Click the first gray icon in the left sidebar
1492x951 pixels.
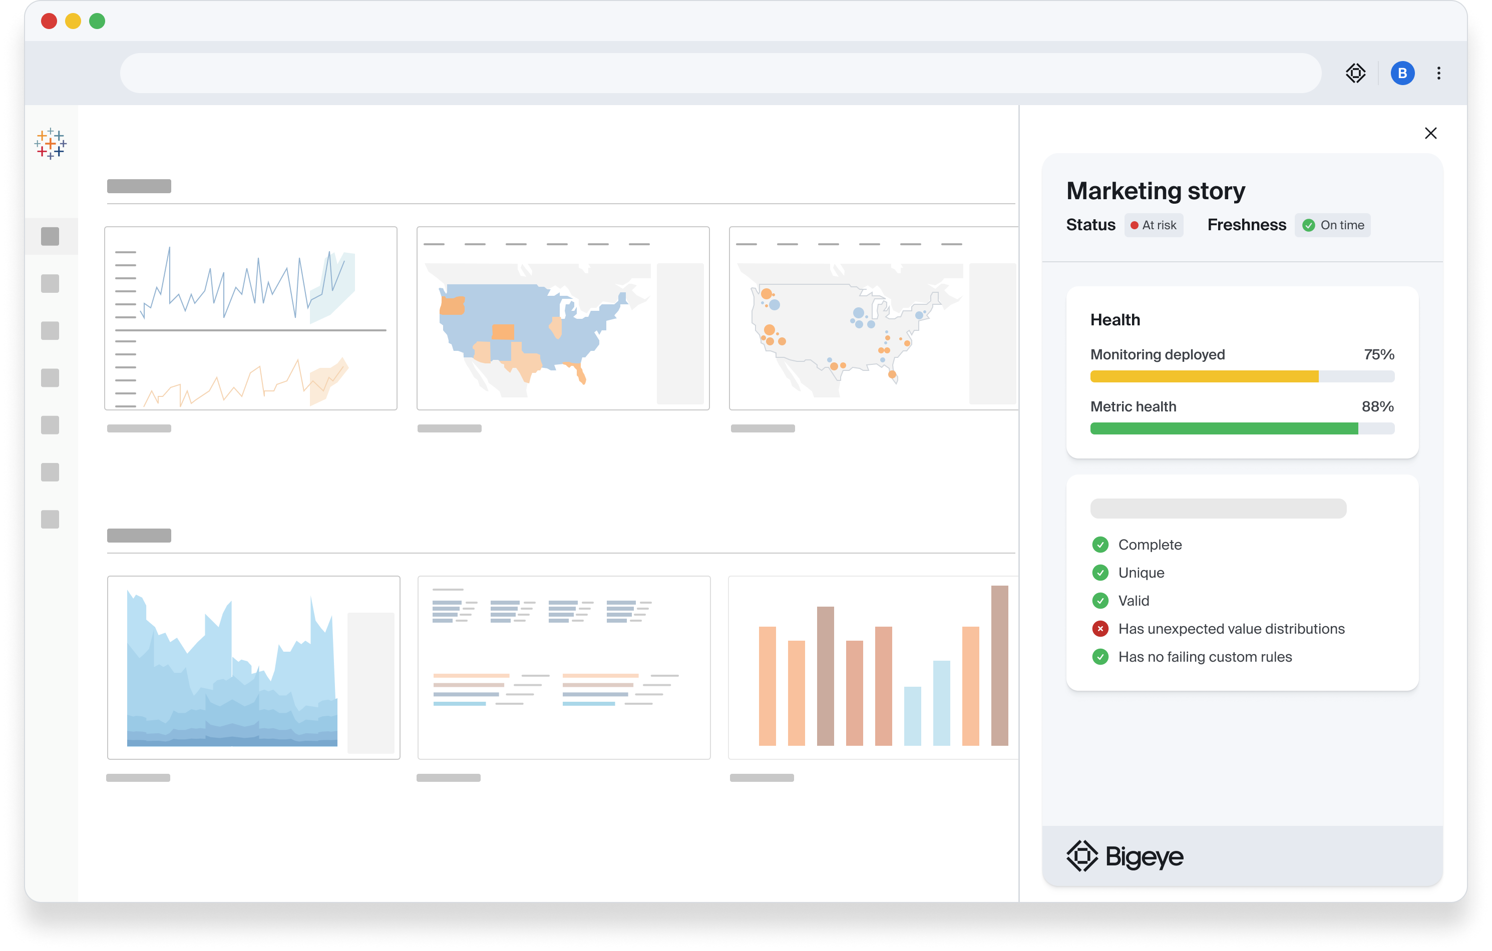point(50,236)
